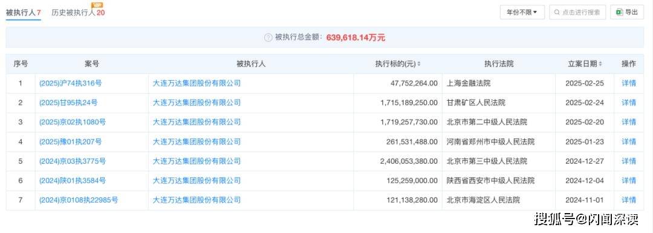Click 导出 export button

coord(627,13)
